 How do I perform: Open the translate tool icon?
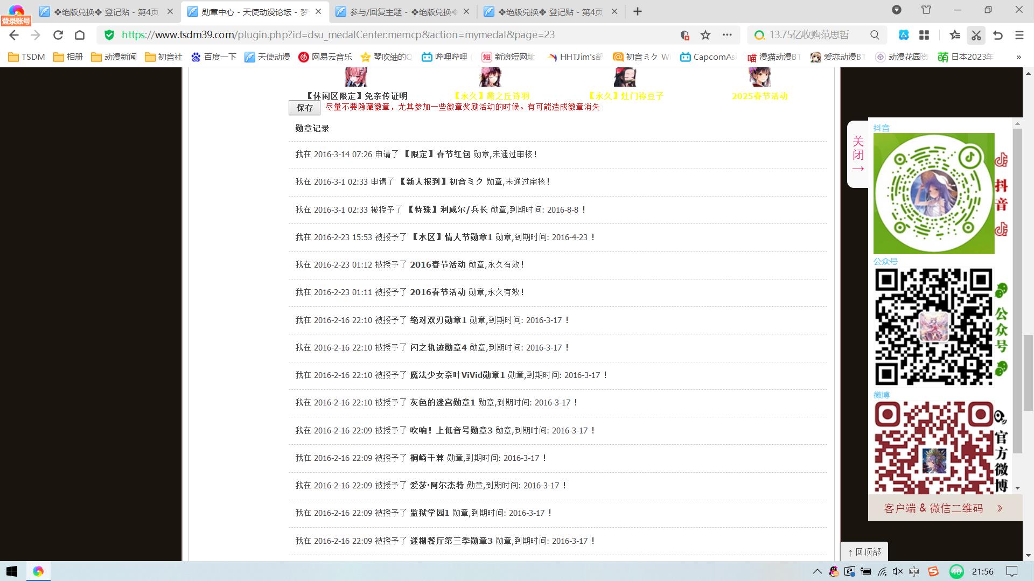[904, 35]
